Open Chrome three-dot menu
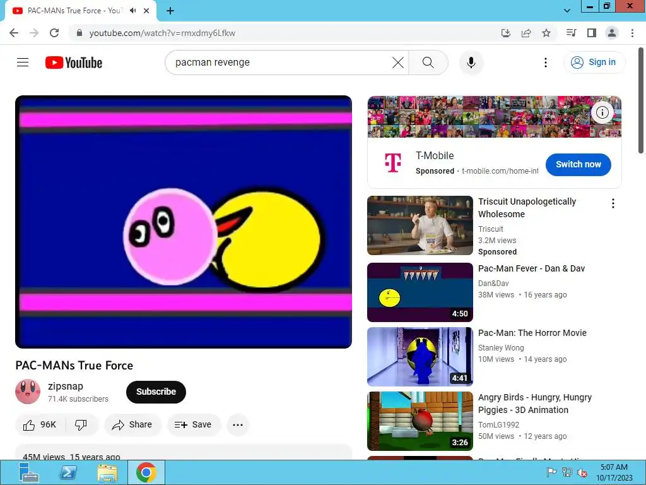Viewport: 646px width, 485px height. (632, 33)
